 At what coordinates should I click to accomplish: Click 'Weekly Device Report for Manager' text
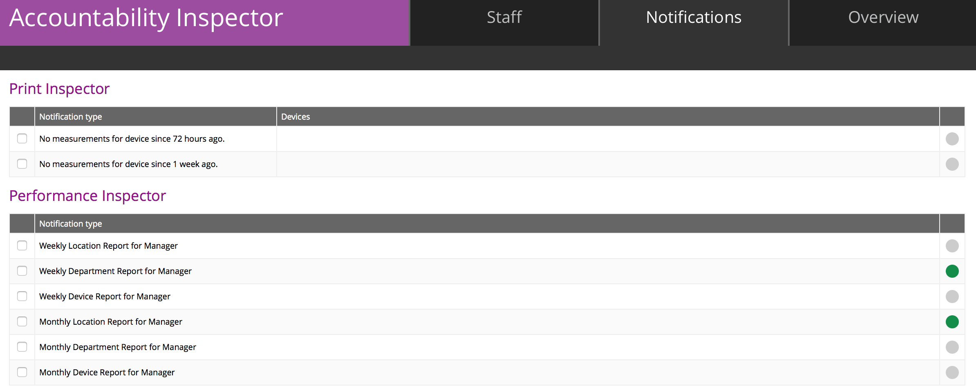point(105,297)
